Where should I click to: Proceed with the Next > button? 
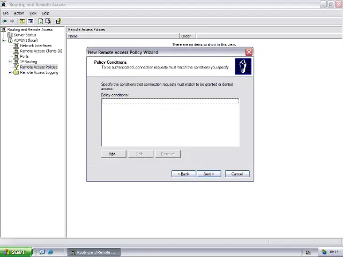click(208, 174)
